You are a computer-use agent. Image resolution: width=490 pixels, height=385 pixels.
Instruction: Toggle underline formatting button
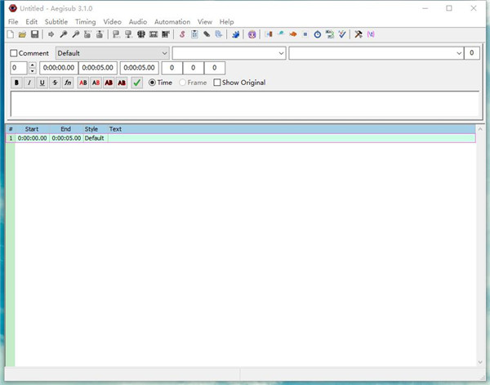(x=42, y=83)
